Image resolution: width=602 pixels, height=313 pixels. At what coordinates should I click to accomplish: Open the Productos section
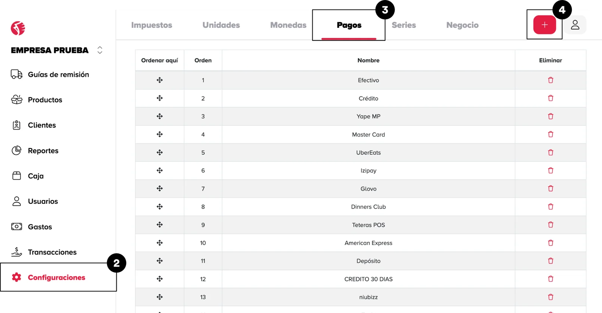(x=45, y=100)
